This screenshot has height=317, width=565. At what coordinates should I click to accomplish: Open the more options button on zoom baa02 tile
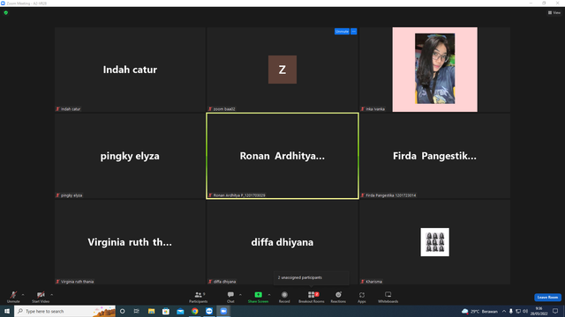click(353, 32)
